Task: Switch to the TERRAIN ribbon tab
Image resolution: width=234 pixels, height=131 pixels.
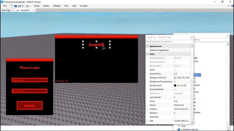Action: (x=57, y=6)
